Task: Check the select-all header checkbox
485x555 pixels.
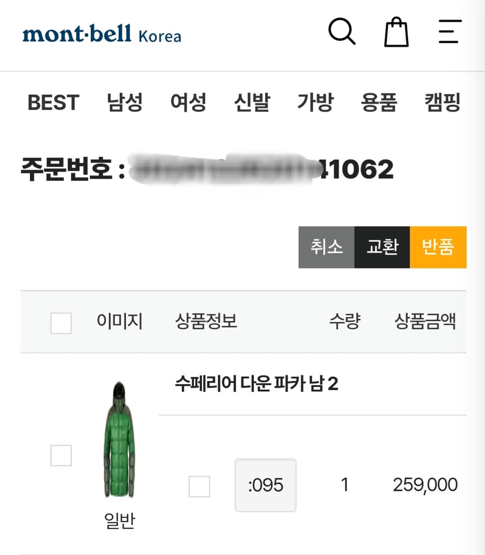Action: coord(61,323)
